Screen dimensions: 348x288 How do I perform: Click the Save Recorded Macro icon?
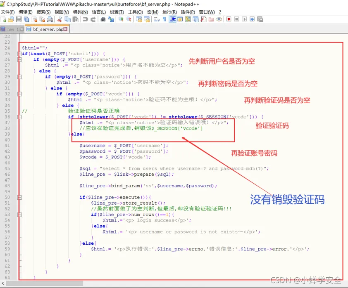(x=260, y=19)
